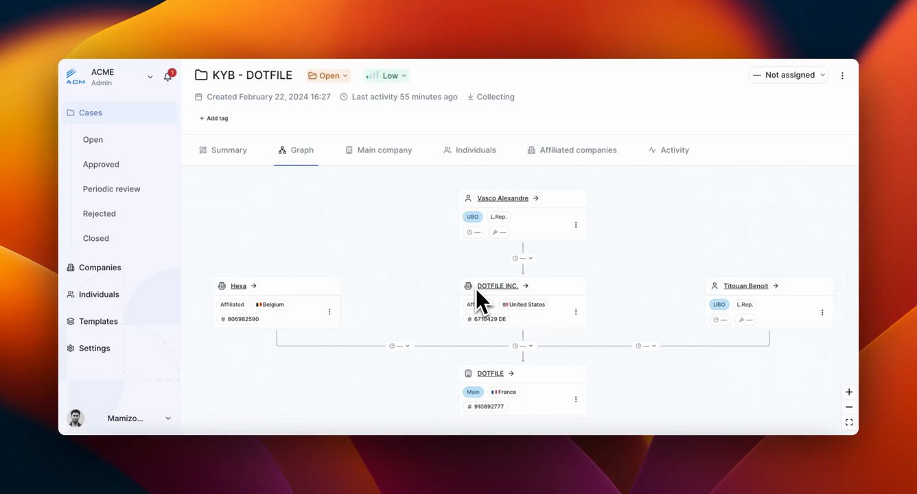The height and width of the screenshot is (494, 917).
Task: Select the Rejected cases filter
Action: pyautogui.click(x=100, y=213)
